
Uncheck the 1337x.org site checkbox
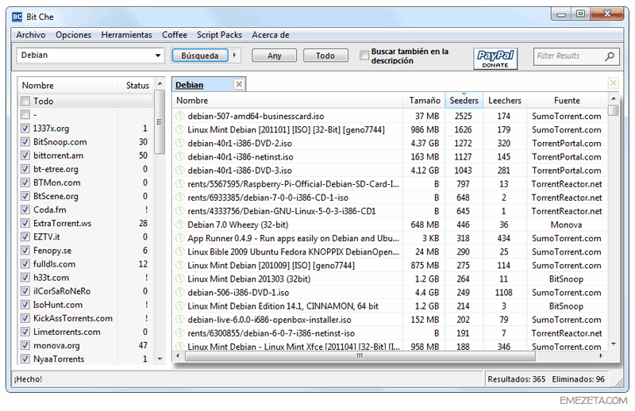click(x=25, y=129)
